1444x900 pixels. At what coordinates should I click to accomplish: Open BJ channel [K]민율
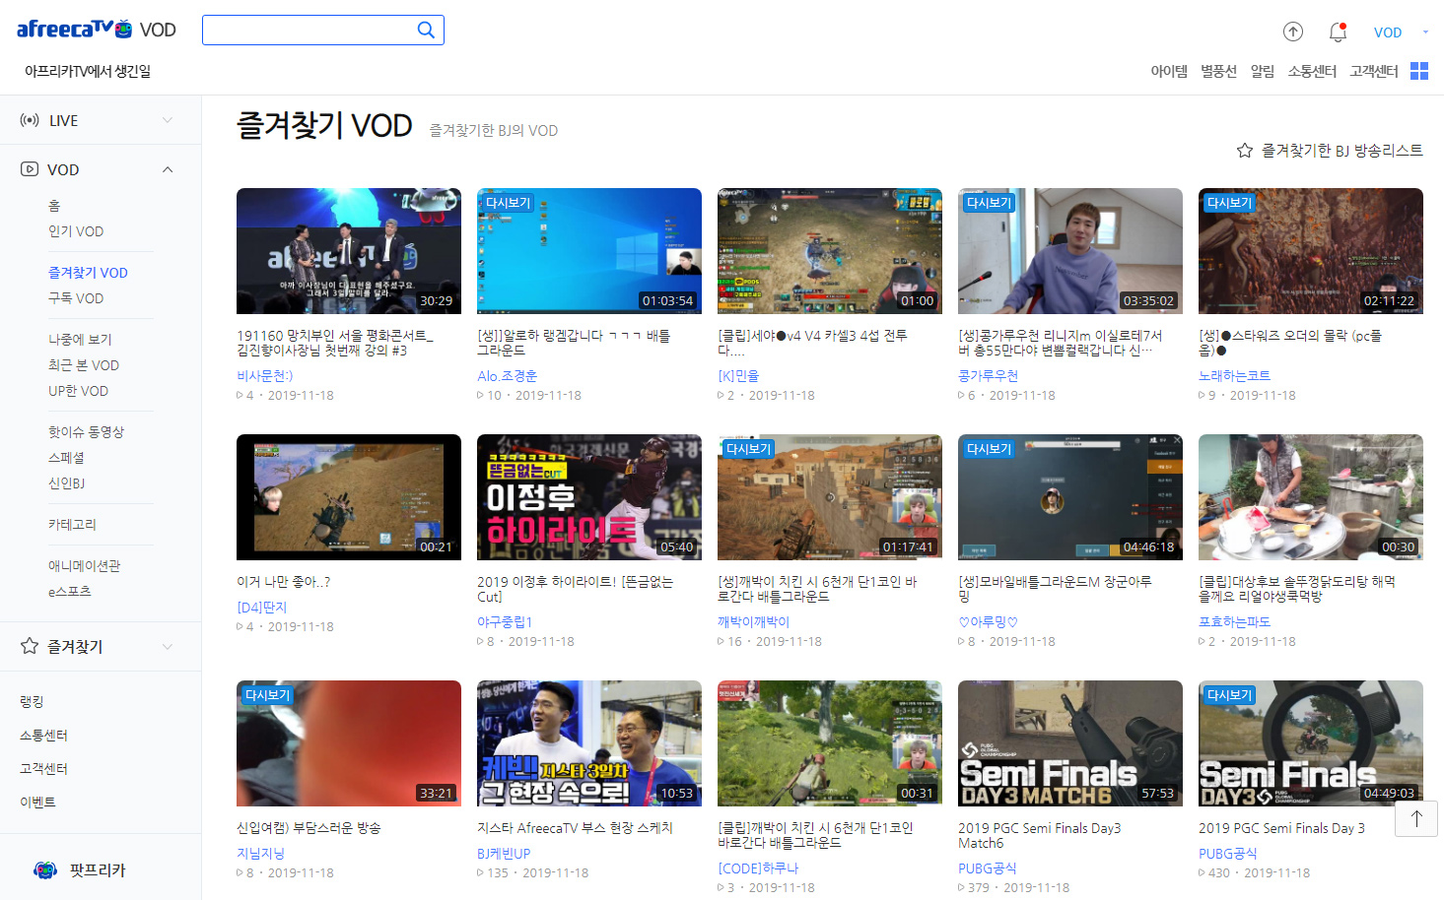pyautogui.click(x=738, y=376)
